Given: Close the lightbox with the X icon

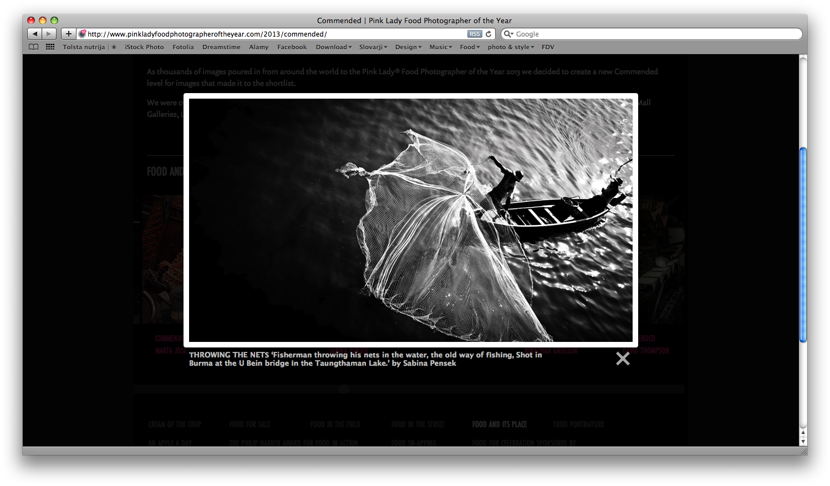Looking at the screenshot, I should [x=623, y=359].
